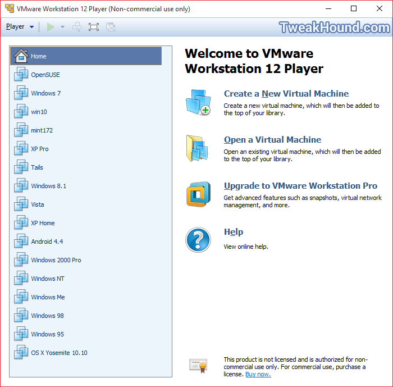Select Windows 95 label text
The image size is (393, 387).
click(x=47, y=335)
